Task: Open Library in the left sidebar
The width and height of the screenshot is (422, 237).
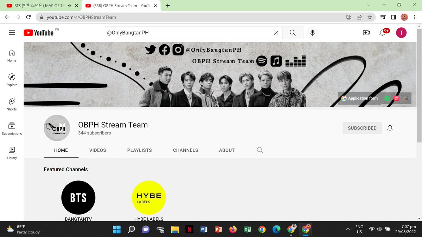Action: click(x=12, y=153)
